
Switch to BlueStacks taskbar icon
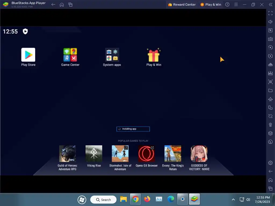(x=194, y=199)
